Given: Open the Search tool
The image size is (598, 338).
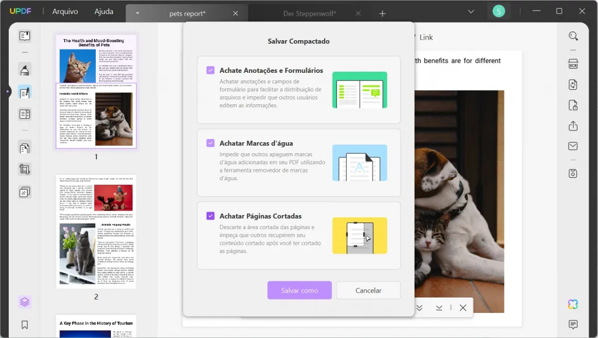Looking at the screenshot, I should tap(573, 36).
